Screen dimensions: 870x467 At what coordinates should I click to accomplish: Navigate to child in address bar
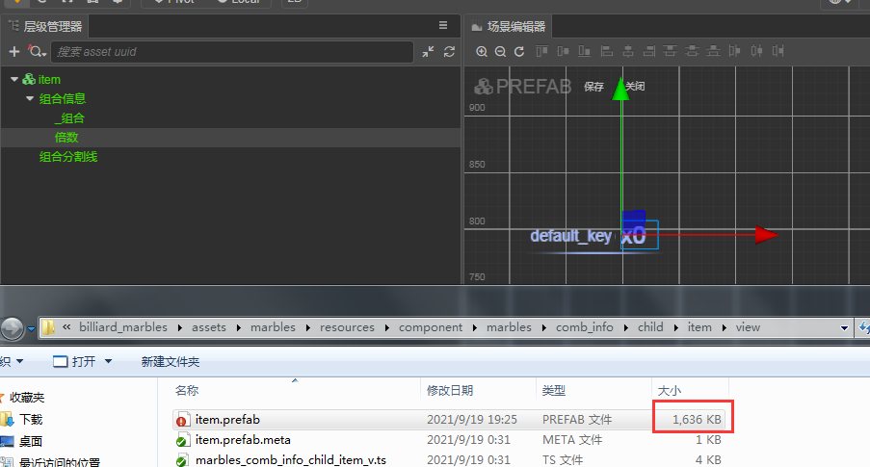pyautogui.click(x=650, y=327)
